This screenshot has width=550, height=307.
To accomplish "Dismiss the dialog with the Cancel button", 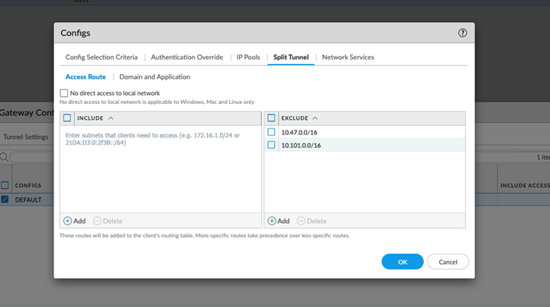I will [x=448, y=262].
